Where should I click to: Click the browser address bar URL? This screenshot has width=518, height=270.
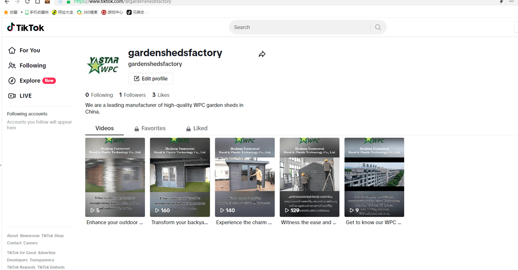point(123,2)
